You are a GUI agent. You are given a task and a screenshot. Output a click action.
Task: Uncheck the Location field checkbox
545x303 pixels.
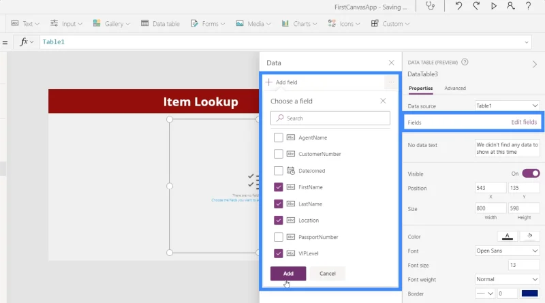tap(279, 221)
